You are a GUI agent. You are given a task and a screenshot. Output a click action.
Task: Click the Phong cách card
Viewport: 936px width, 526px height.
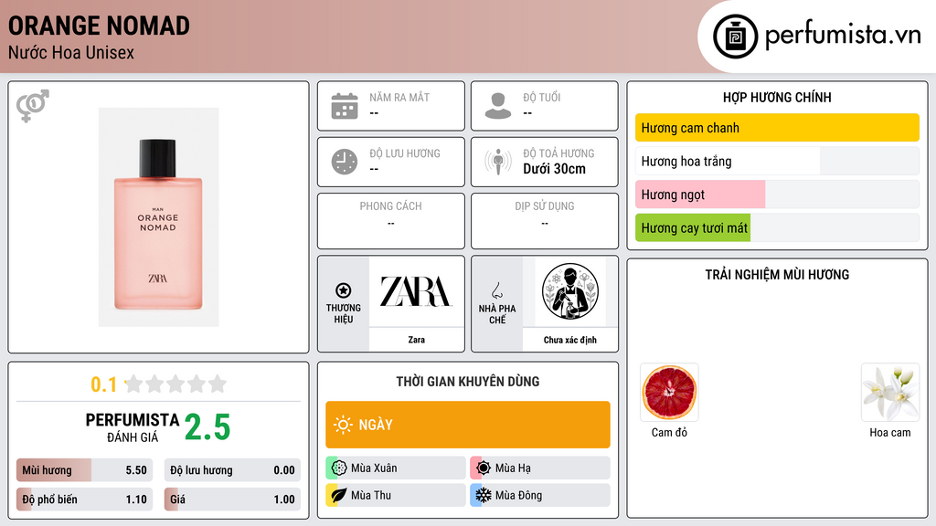(x=391, y=221)
